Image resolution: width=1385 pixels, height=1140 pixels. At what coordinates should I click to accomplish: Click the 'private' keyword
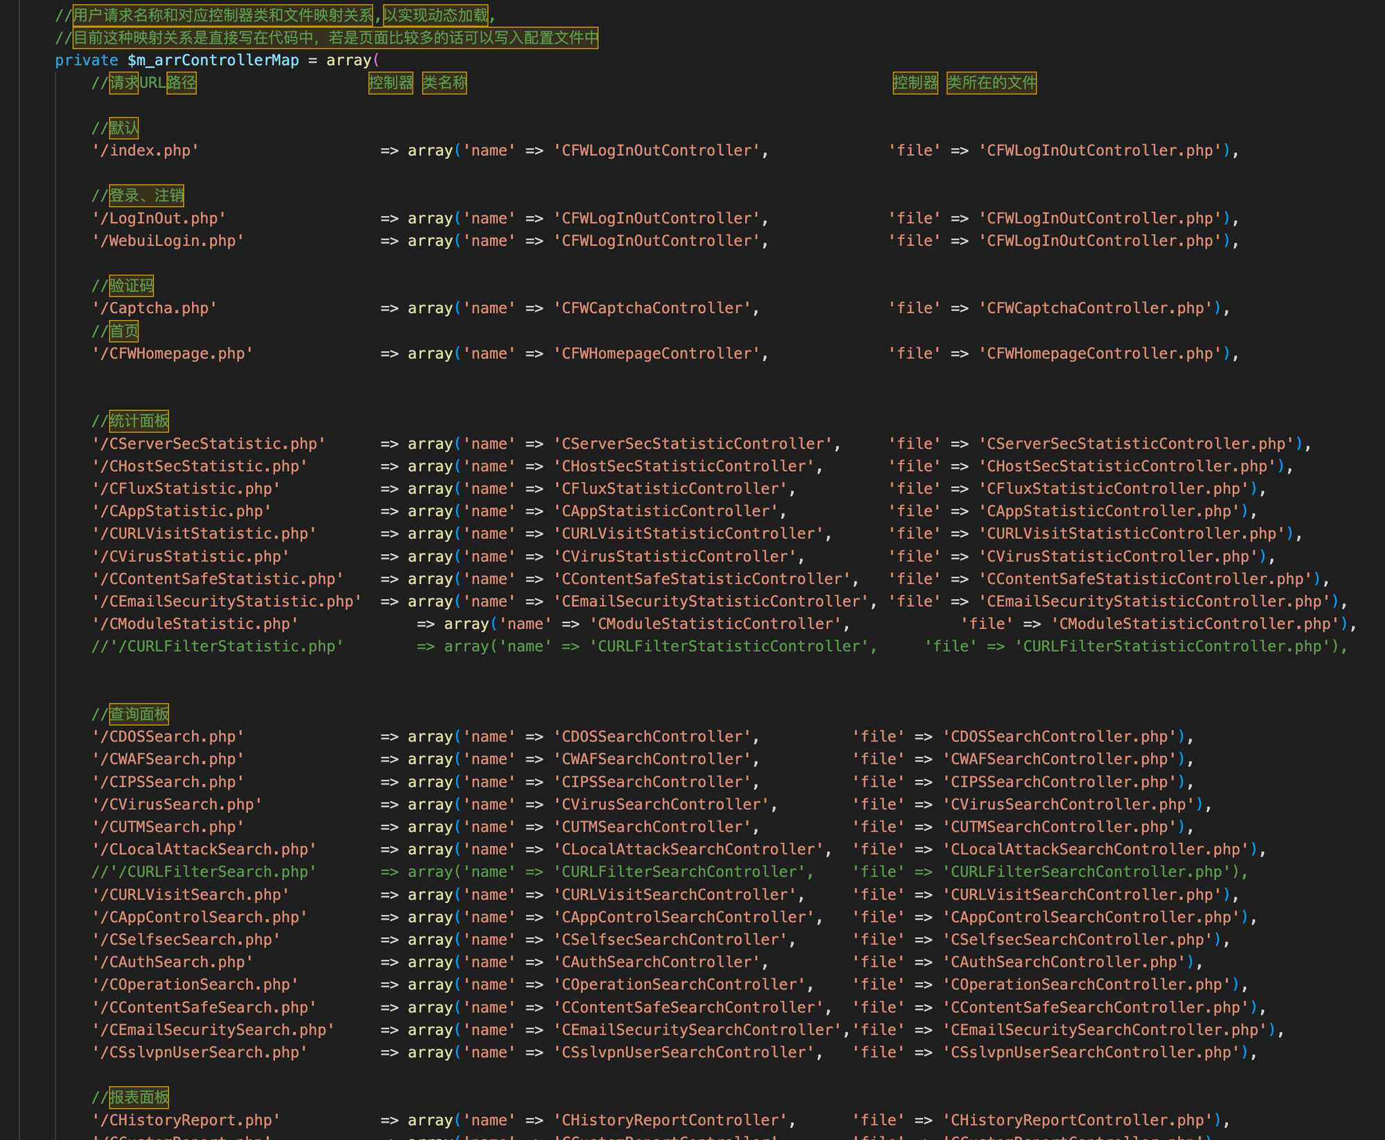pyautogui.click(x=87, y=60)
